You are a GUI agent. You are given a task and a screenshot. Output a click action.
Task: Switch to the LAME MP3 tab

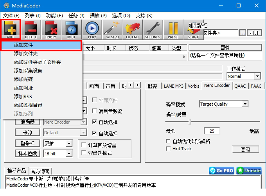click(174, 86)
